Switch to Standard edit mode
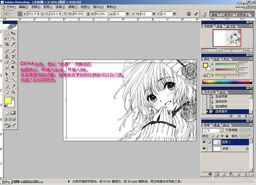 point(7,113)
